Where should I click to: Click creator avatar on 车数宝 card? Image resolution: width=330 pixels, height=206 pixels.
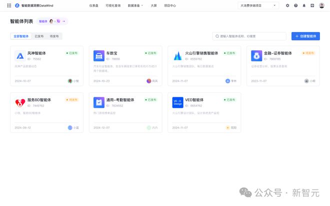[x=149, y=81]
